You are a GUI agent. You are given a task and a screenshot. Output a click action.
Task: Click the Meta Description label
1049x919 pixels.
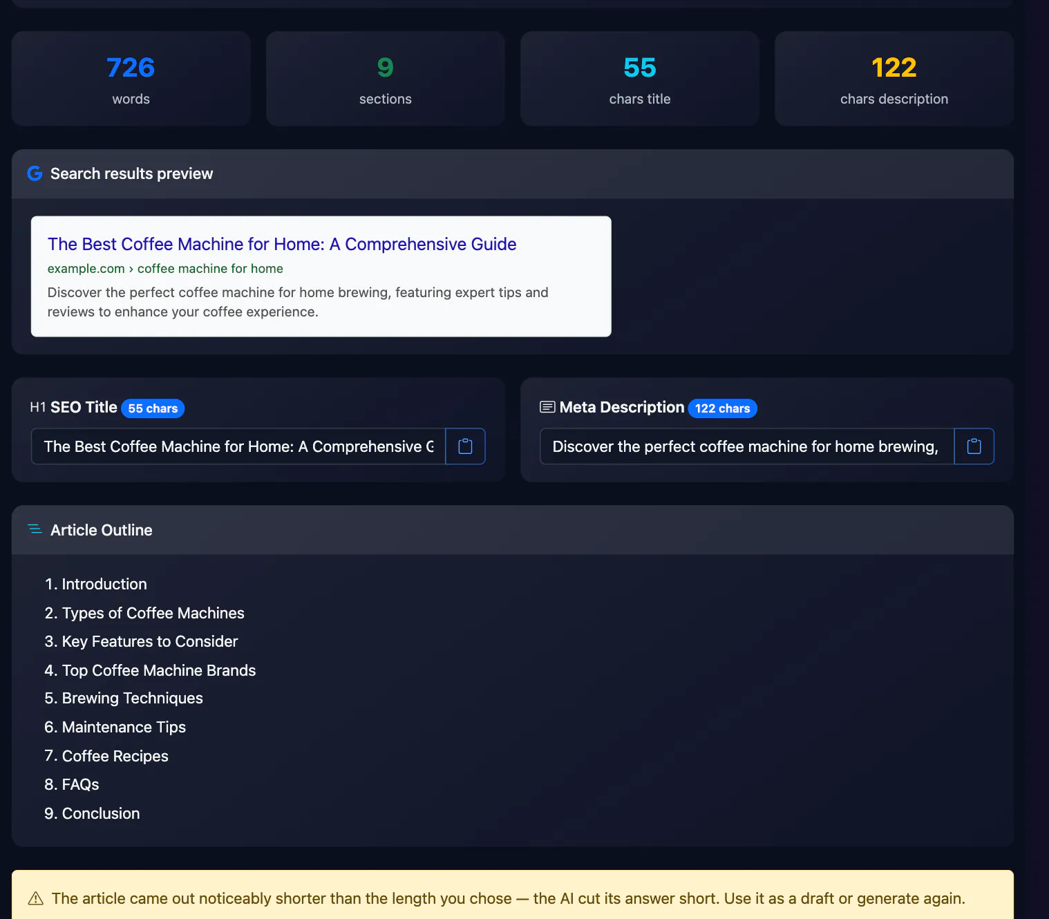622,407
